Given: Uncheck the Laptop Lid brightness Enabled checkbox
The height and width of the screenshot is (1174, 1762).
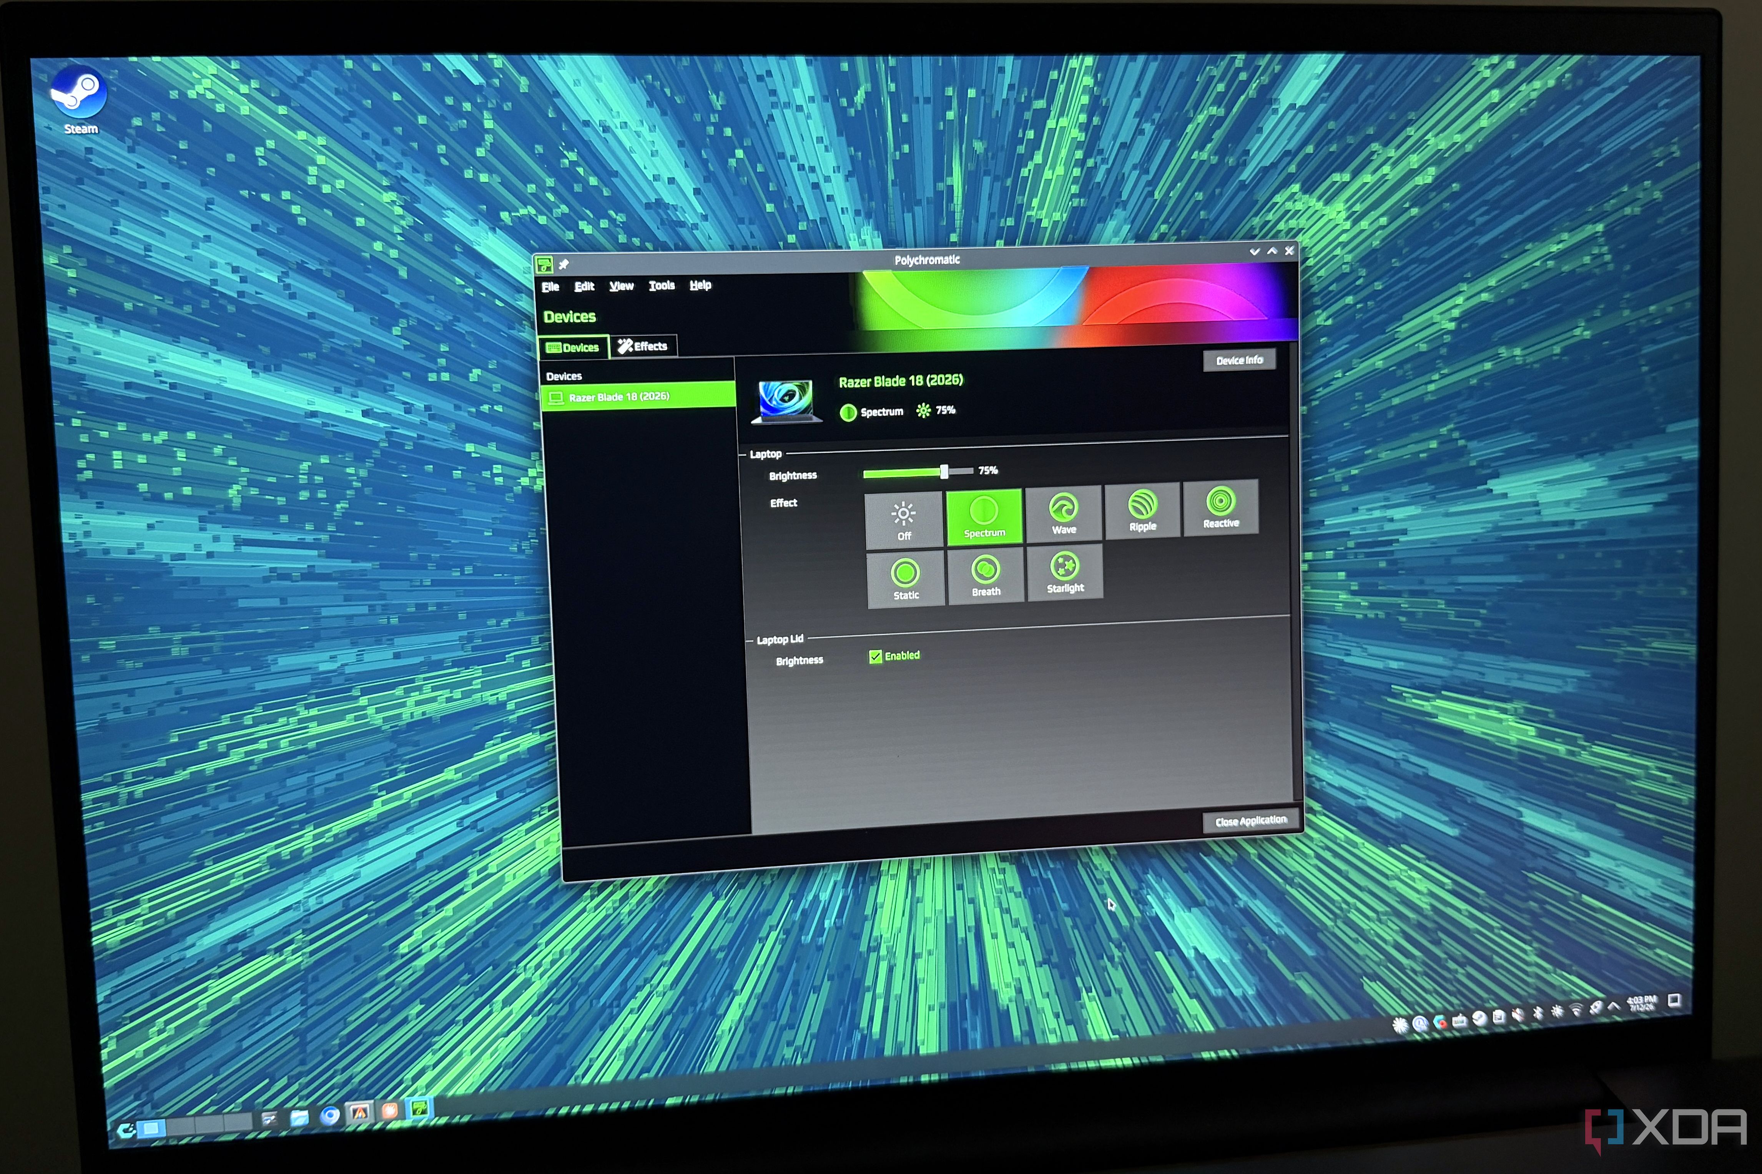Looking at the screenshot, I should [x=874, y=657].
